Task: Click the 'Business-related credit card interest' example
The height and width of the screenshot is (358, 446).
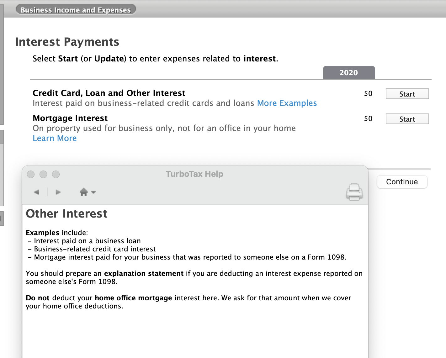Action: point(95,249)
